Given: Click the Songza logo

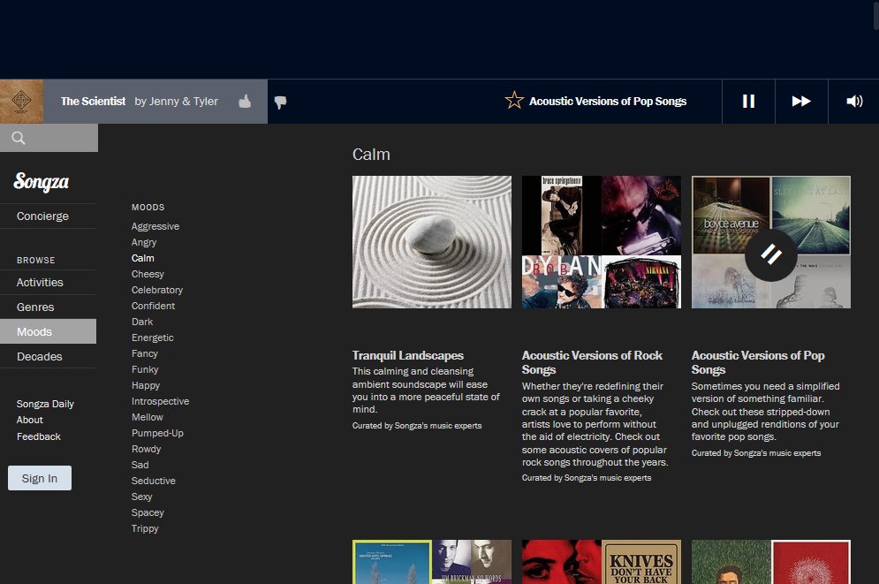Looking at the screenshot, I should (x=41, y=182).
